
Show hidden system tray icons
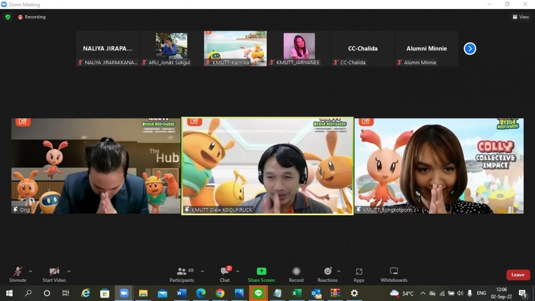coord(423,293)
